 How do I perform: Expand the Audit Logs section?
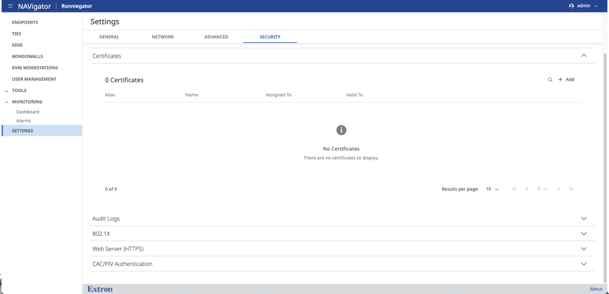[583, 219]
